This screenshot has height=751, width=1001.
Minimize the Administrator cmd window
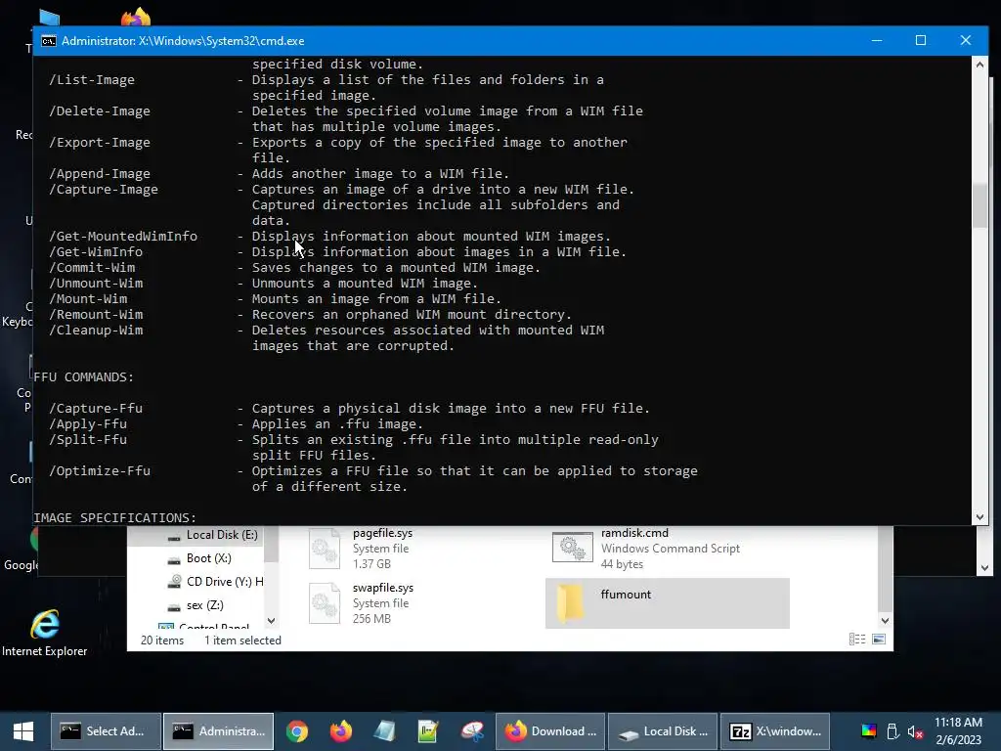[x=877, y=40]
